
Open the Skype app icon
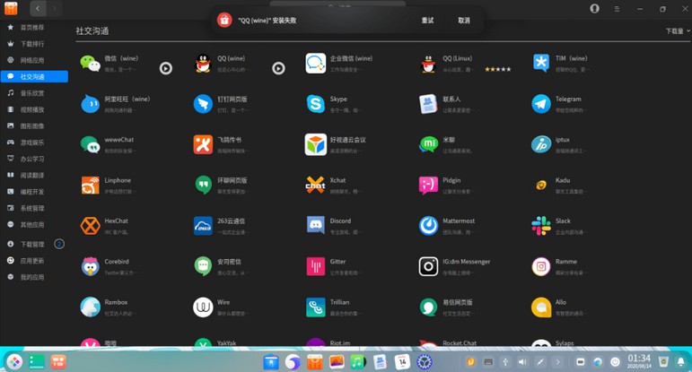coord(316,104)
